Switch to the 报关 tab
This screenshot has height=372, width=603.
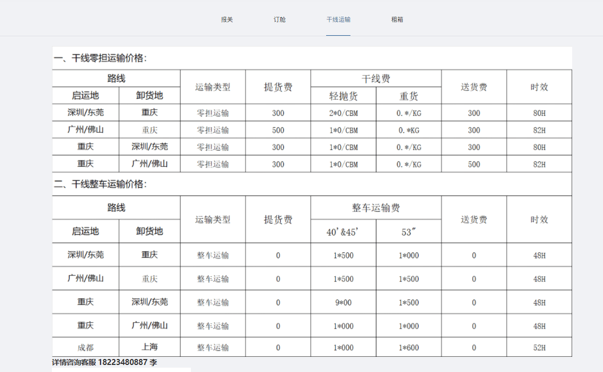227,19
